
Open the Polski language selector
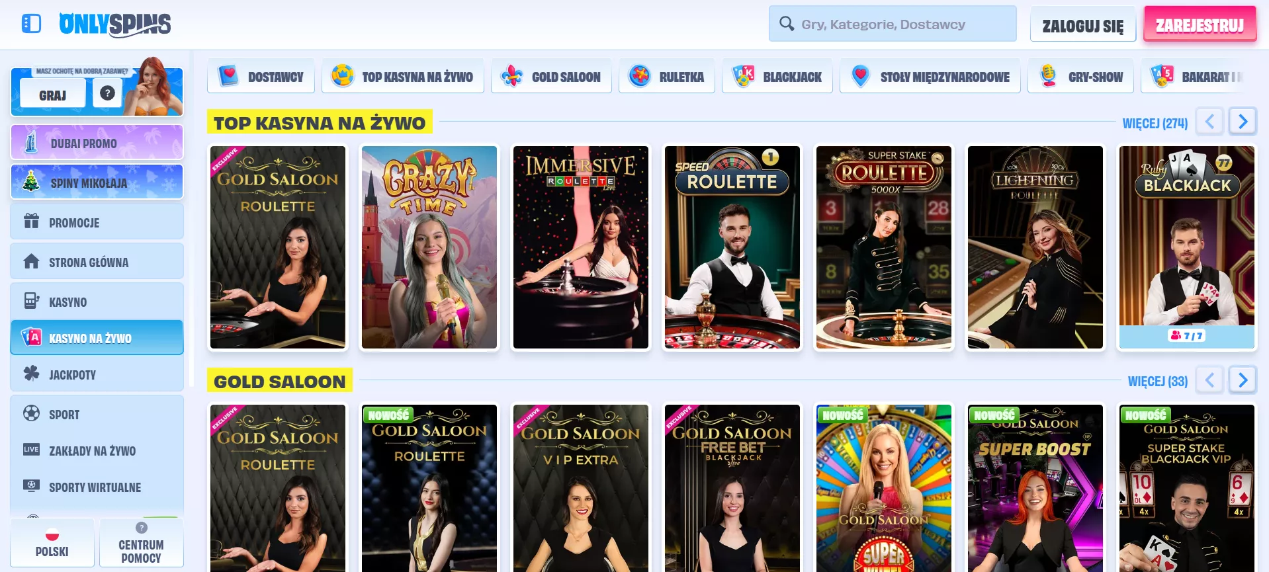[x=52, y=543]
